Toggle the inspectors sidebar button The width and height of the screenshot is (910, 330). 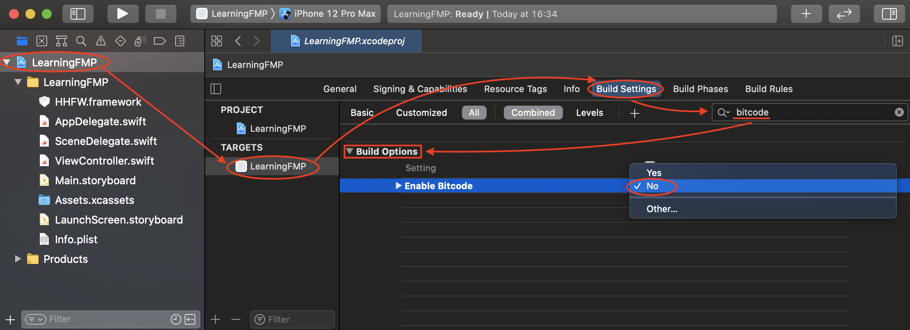point(889,14)
